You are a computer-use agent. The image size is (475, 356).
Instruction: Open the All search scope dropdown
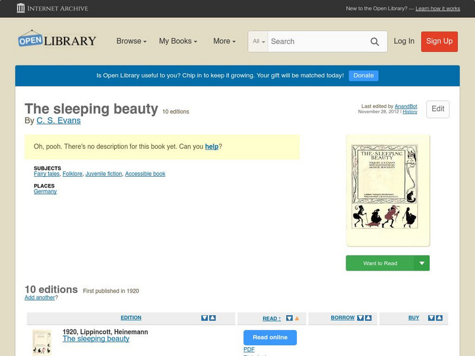[x=258, y=42]
